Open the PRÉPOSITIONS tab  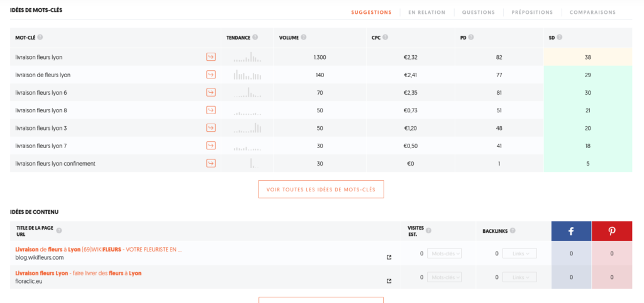click(532, 13)
